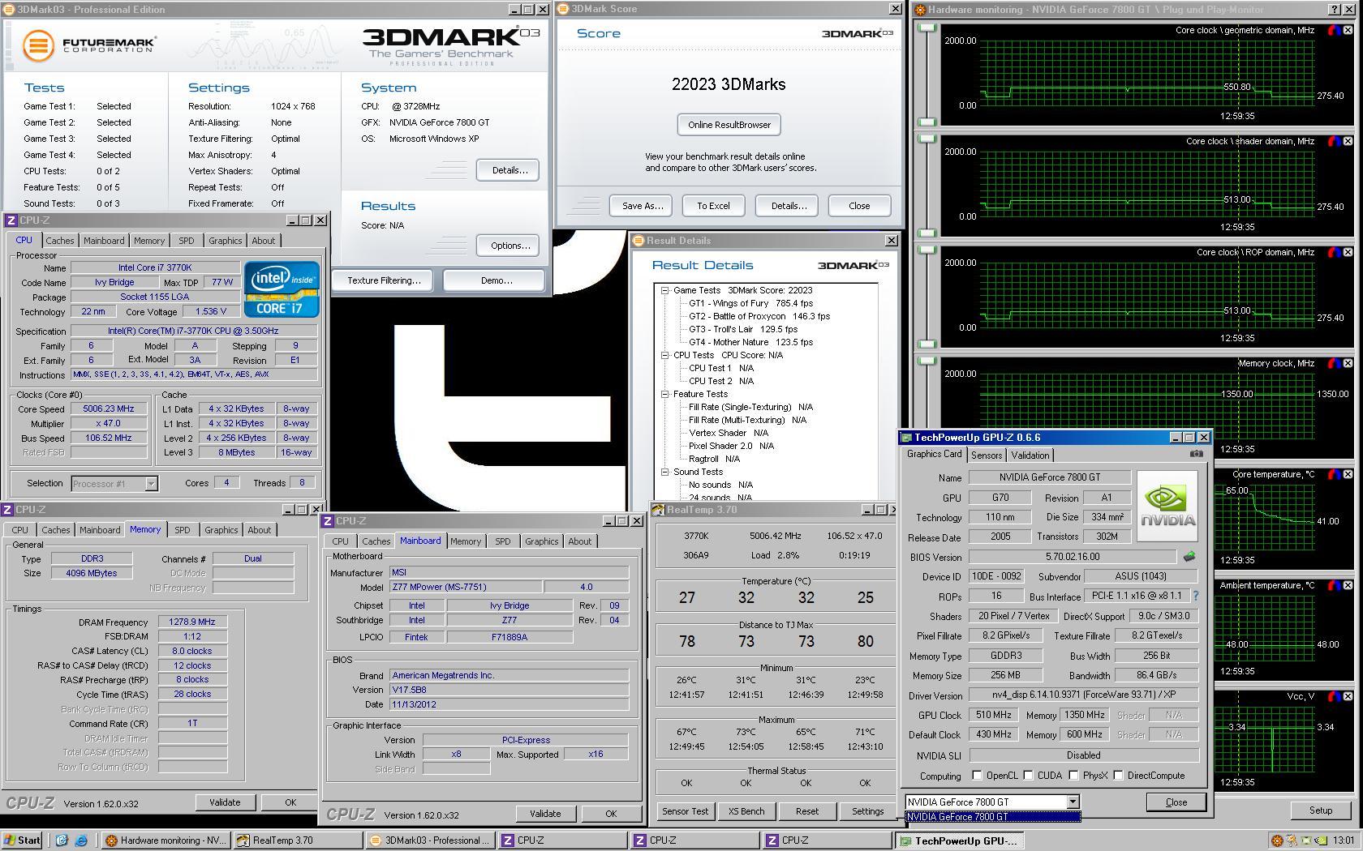Click the NVIDIA icon in system tray
The image size is (1363, 851).
click(x=1321, y=840)
